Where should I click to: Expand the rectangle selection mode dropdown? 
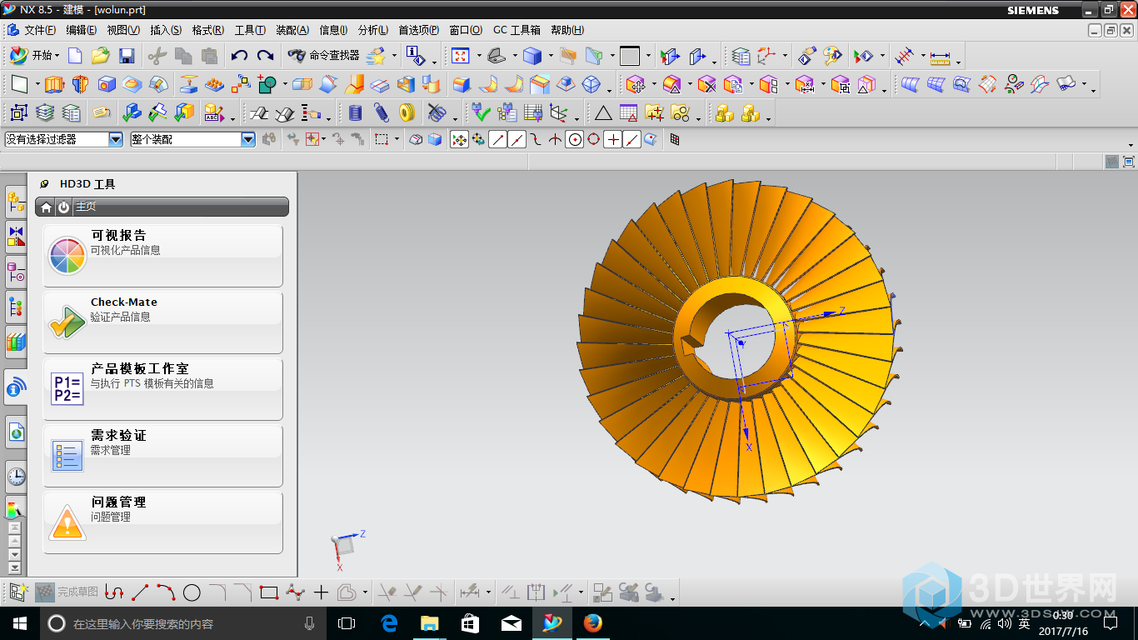click(397, 140)
